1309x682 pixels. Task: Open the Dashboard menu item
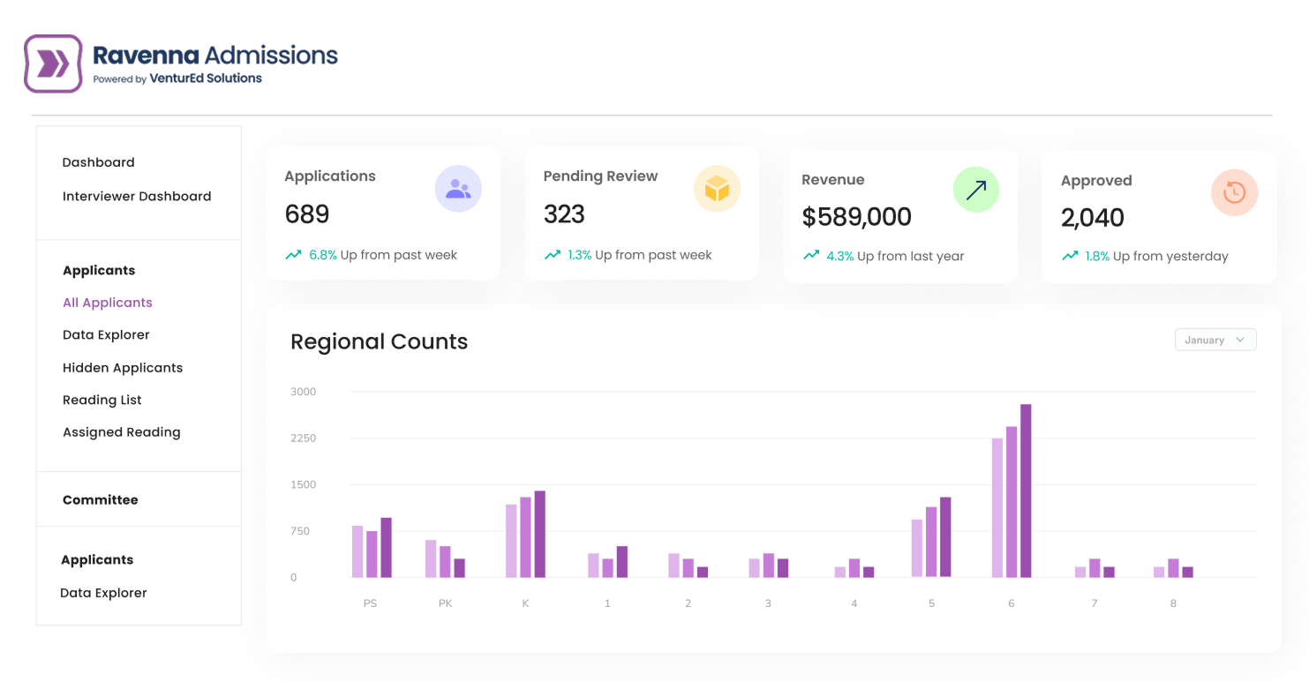99,162
